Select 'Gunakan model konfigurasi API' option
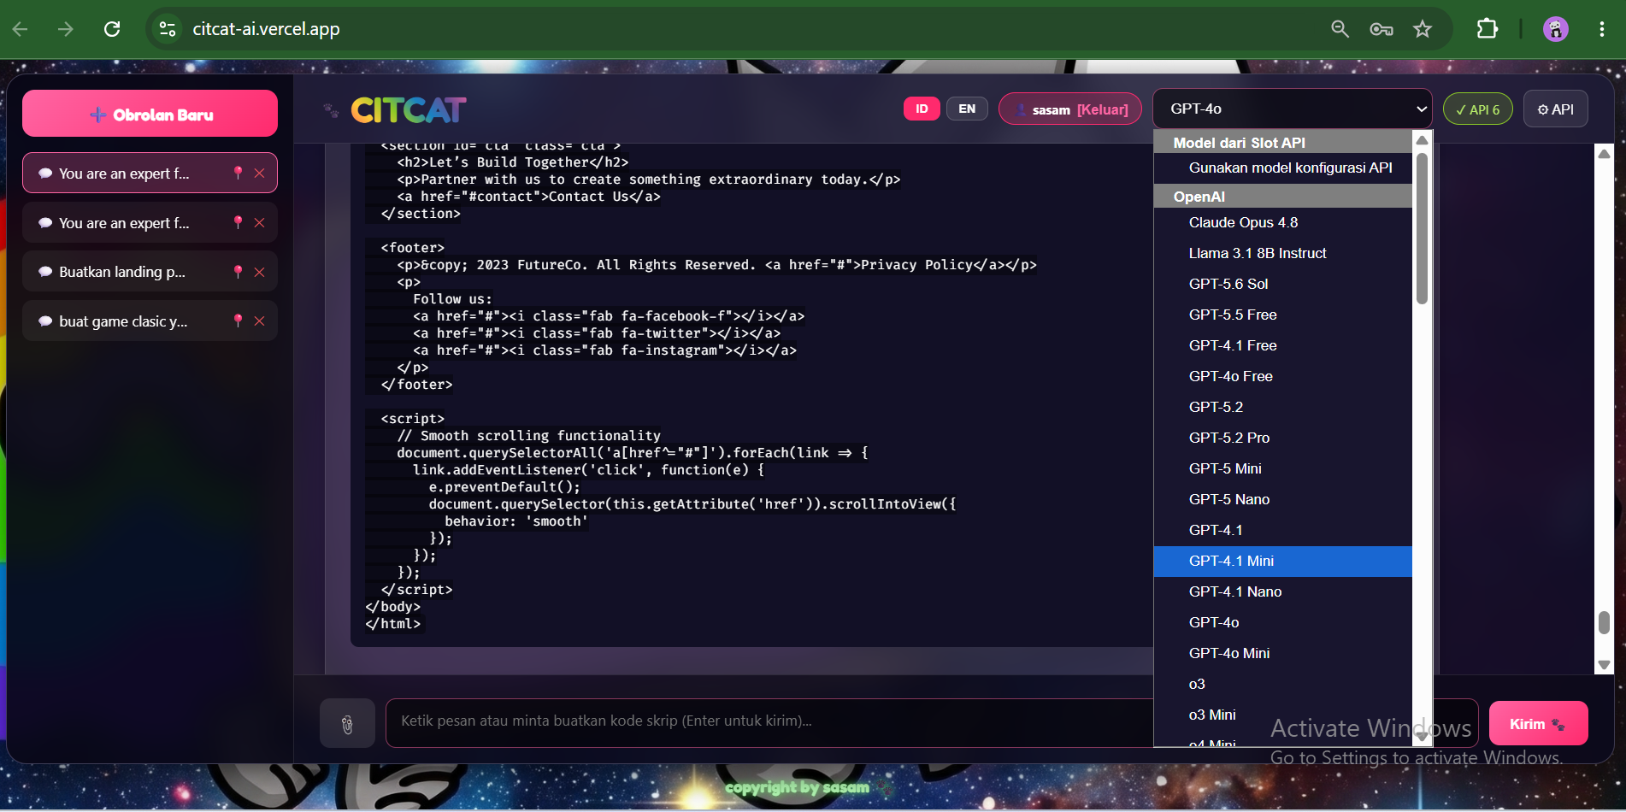 pyautogui.click(x=1282, y=168)
